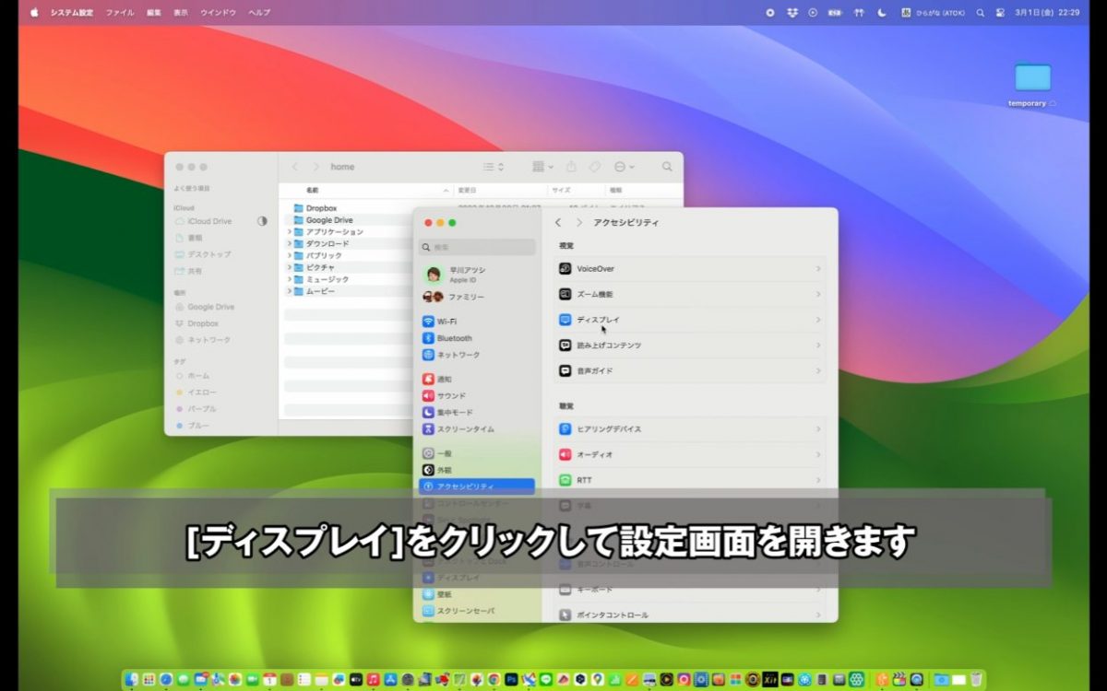Screen dimensions: 1107x691
Task: Go forward in the Finder window toolbar
Action: click(x=316, y=167)
